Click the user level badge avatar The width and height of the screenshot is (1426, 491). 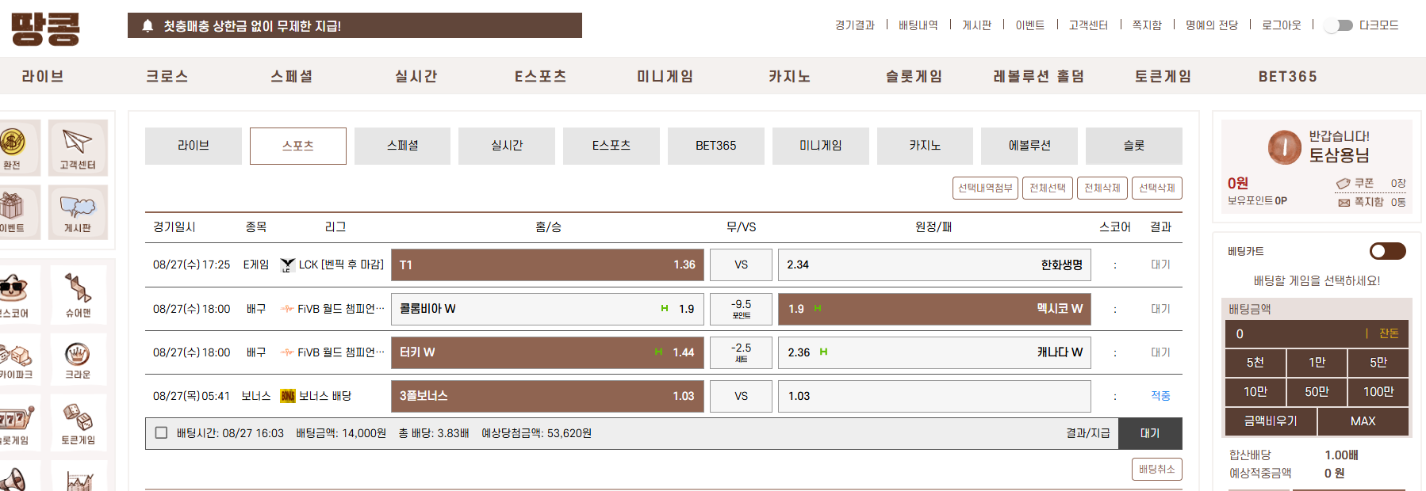tap(1284, 147)
